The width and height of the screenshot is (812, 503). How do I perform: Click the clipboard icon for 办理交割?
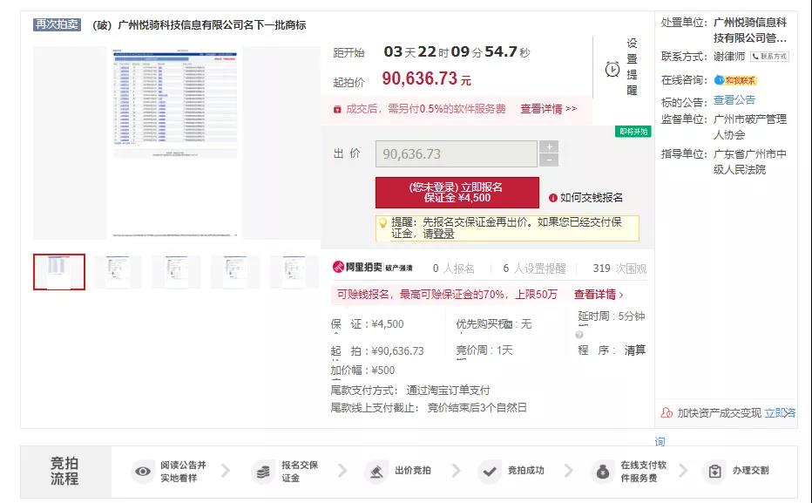point(714,472)
